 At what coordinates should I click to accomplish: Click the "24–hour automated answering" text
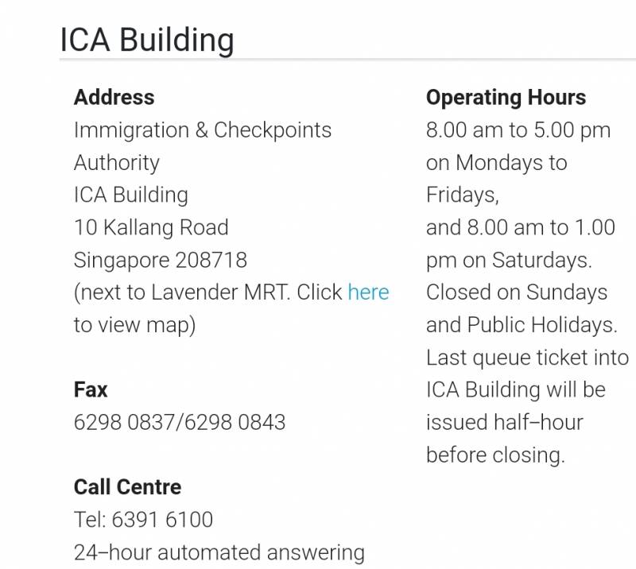click(219, 552)
